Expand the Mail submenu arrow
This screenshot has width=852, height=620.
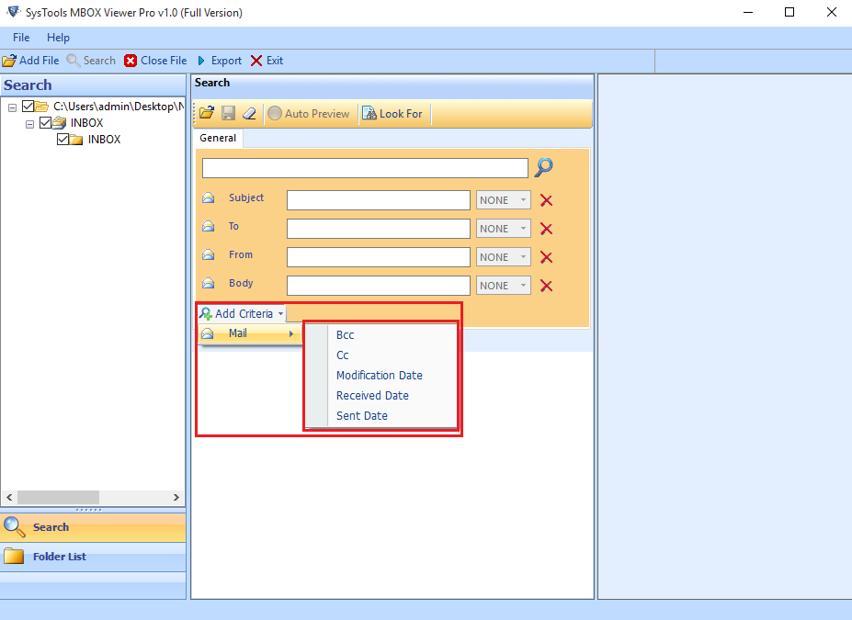click(x=291, y=334)
